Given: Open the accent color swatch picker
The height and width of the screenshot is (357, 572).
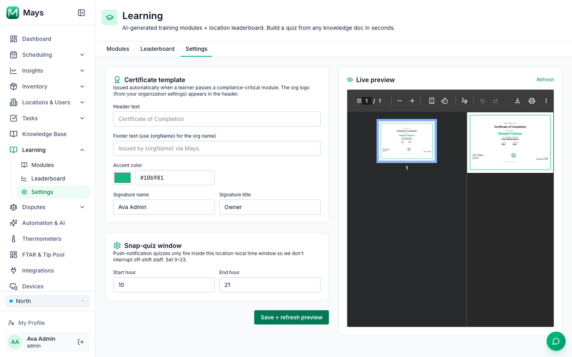Looking at the screenshot, I should tap(123, 178).
